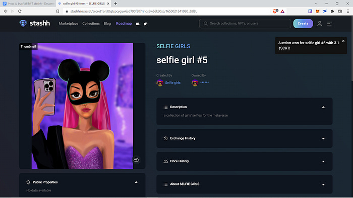Open the Blog menu item

107,24
